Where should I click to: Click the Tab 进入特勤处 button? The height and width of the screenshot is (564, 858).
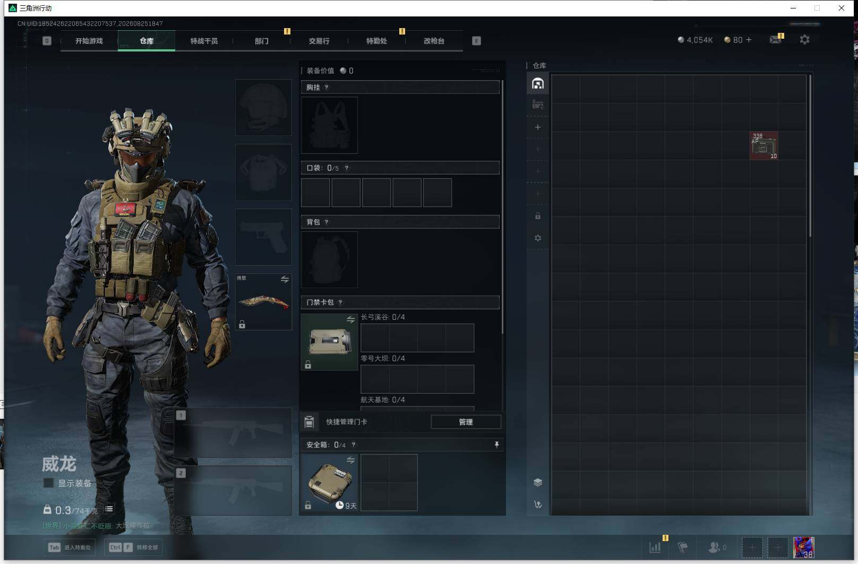click(70, 548)
